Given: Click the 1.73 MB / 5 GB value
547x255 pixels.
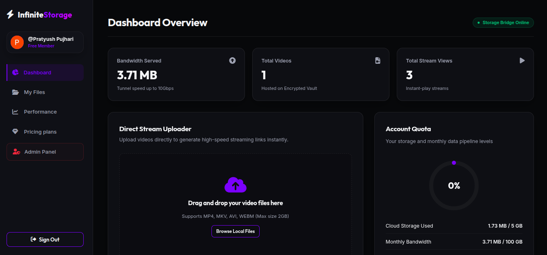Looking at the screenshot, I should pyautogui.click(x=505, y=226).
